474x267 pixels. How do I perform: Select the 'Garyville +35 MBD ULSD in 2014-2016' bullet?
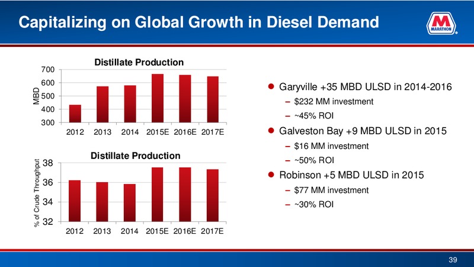click(365, 87)
